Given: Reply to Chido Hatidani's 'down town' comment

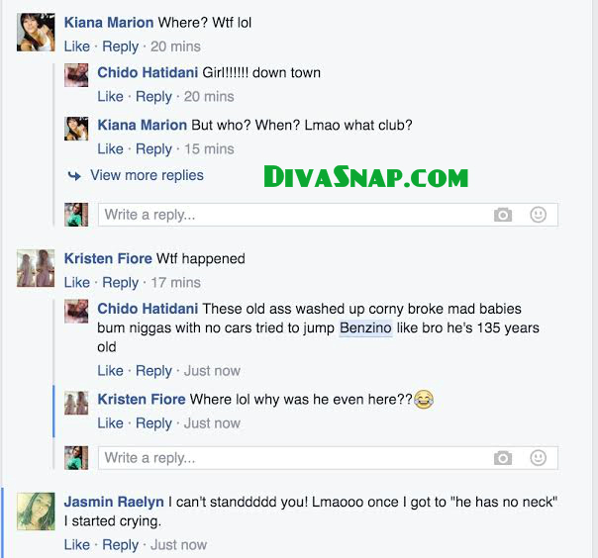Looking at the screenshot, I should click(x=153, y=97).
